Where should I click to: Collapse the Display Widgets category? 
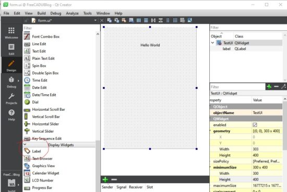[x=25, y=145]
